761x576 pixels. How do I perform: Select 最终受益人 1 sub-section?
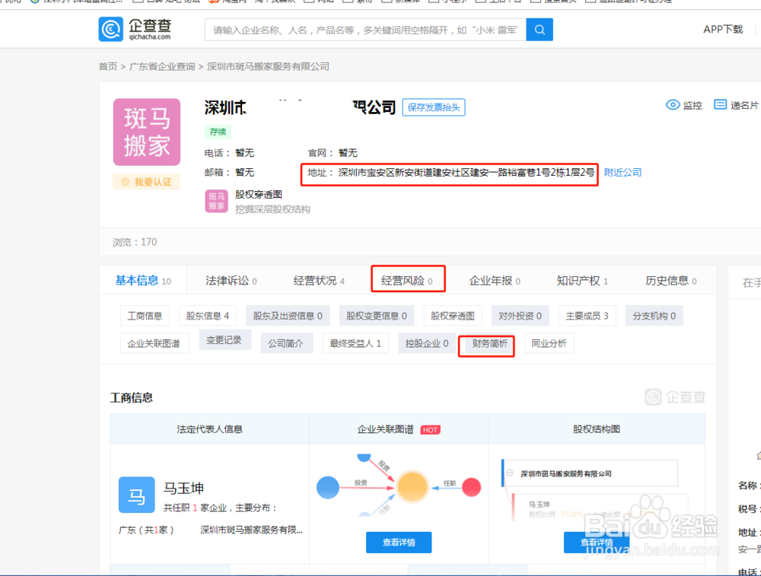(355, 343)
